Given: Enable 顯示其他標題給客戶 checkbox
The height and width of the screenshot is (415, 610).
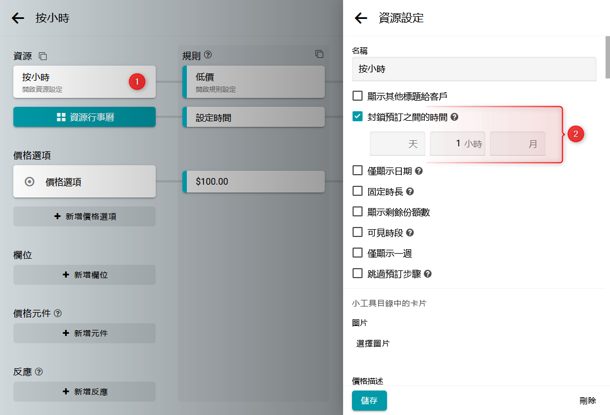Looking at the screenshot, I should 358,96.
